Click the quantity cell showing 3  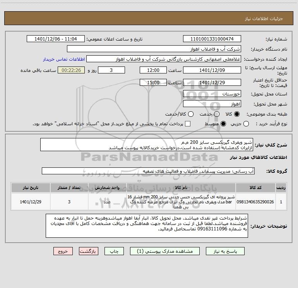(x=69, y=202)
